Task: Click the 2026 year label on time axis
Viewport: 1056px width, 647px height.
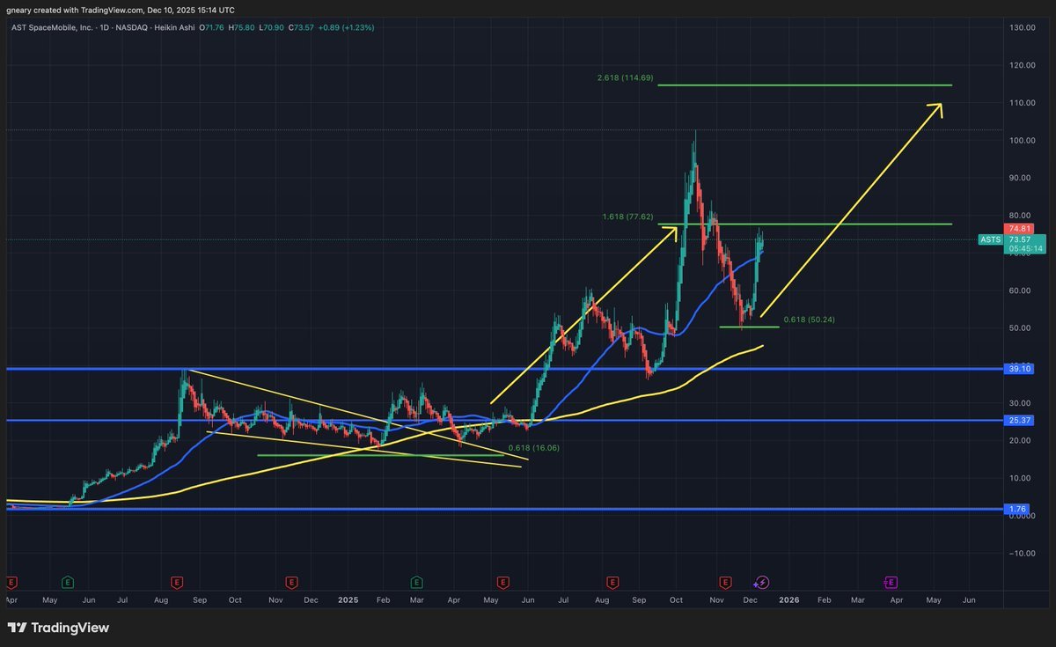Action: point(788,599)
